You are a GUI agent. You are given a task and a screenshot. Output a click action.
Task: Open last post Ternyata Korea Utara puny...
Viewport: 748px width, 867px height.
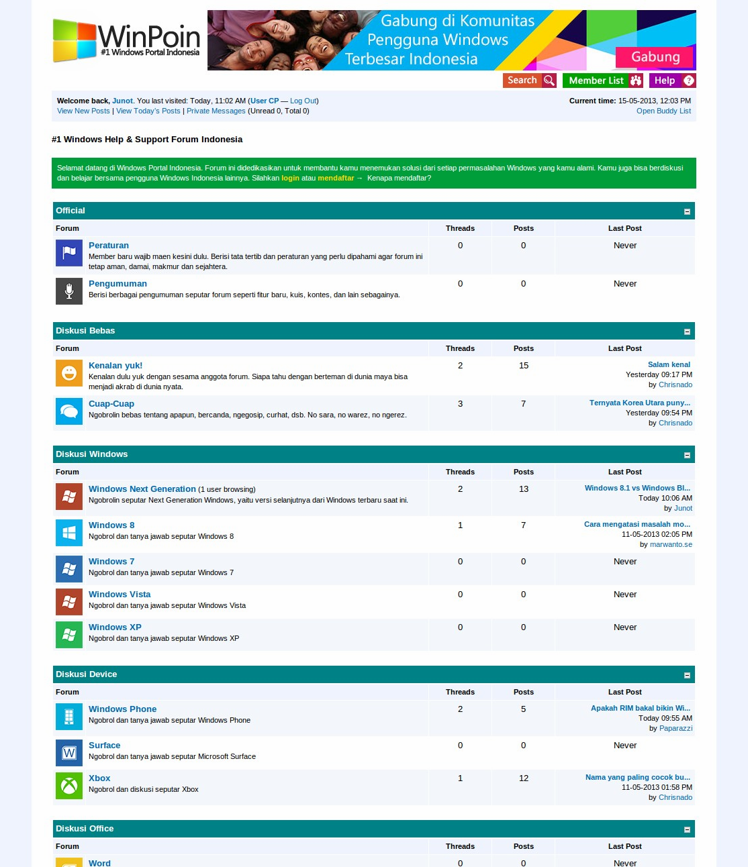(640, 403)
